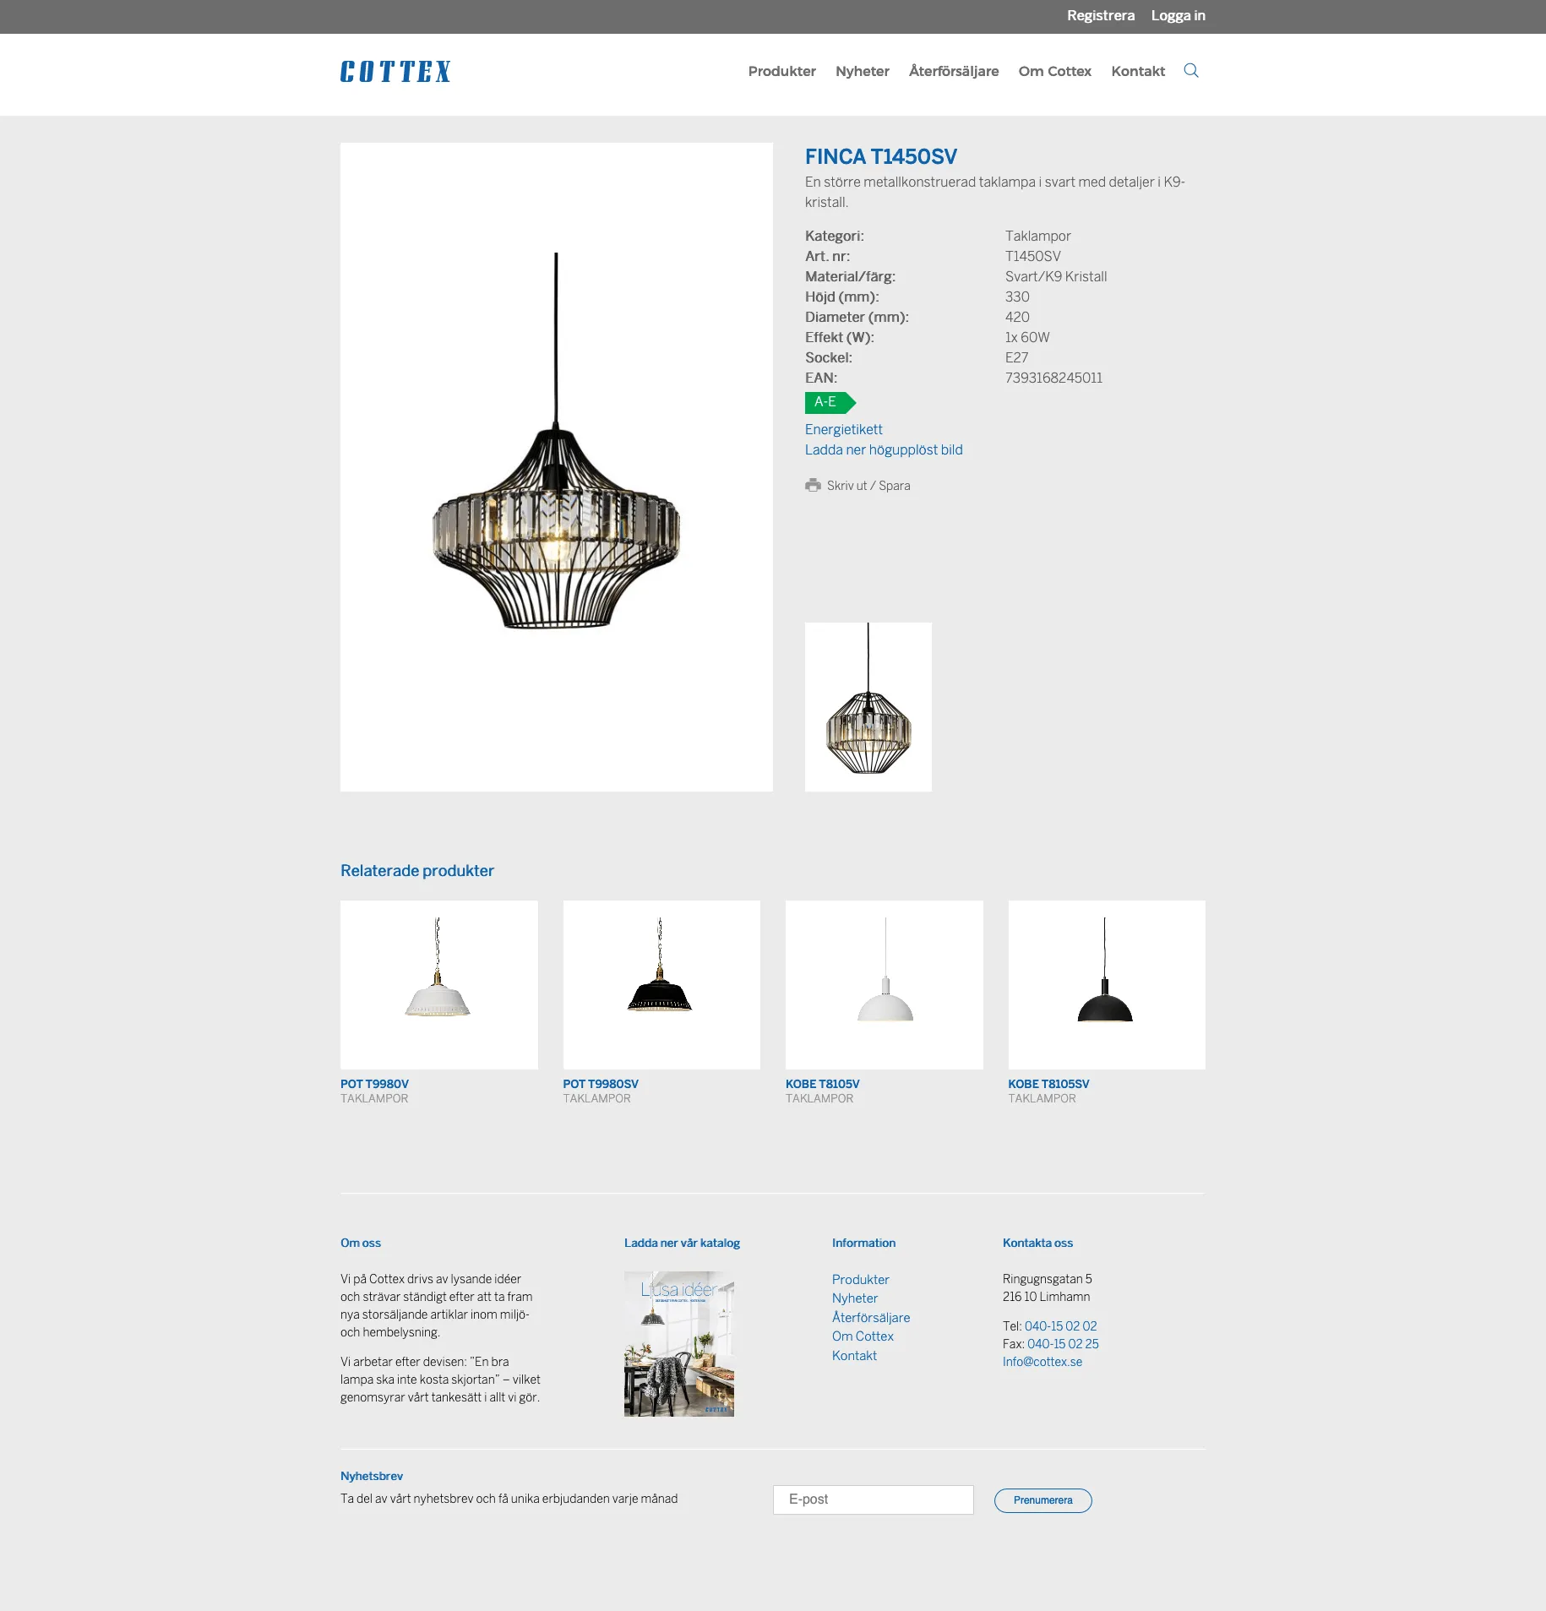Open the Energietikett link
This screenshot has width=1546, height=1611.
(x=843, y=429)
